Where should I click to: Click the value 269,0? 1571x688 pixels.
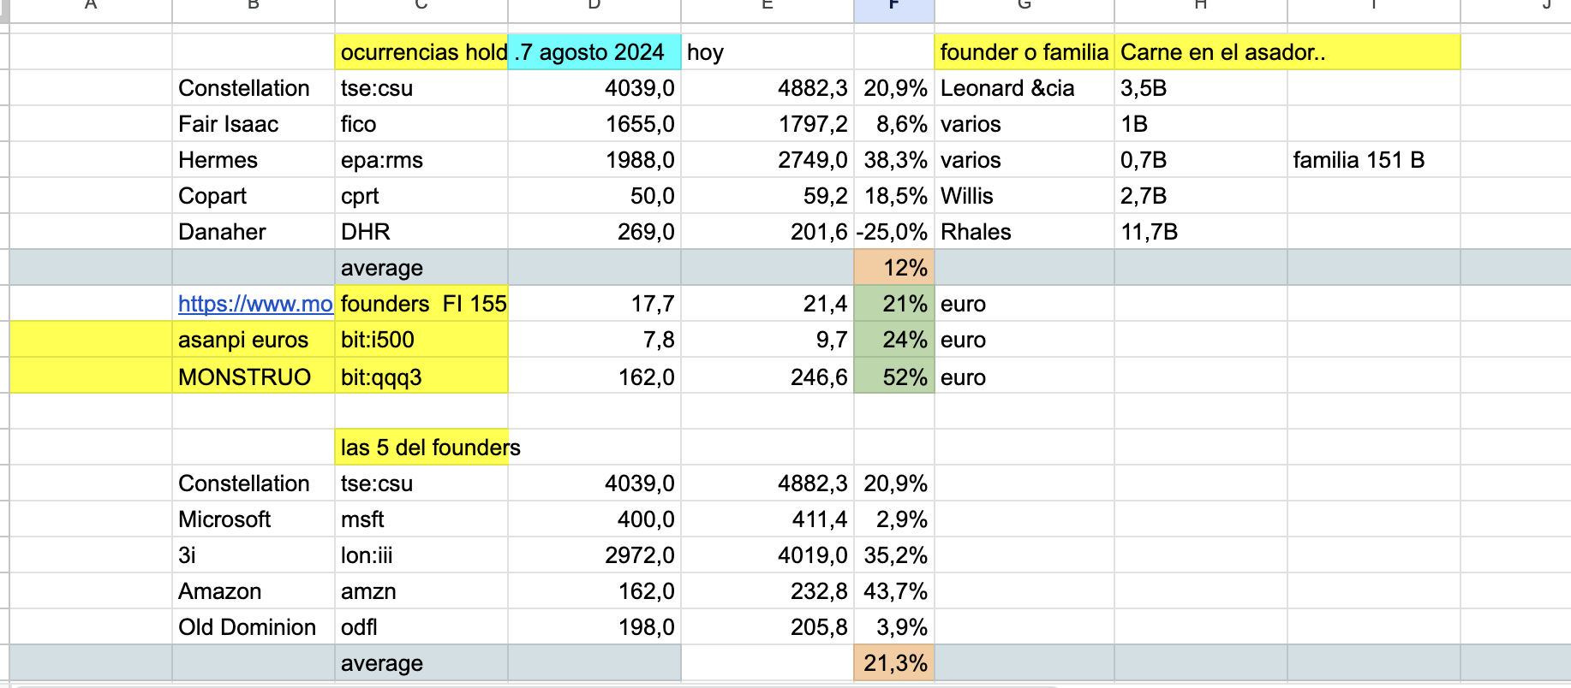coord(594,232)
